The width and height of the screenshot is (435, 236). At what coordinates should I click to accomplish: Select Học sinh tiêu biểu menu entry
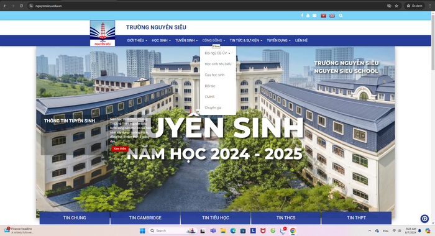(218, 64)
